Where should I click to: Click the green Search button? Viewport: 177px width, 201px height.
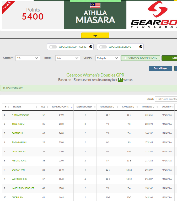pos(169,58)
